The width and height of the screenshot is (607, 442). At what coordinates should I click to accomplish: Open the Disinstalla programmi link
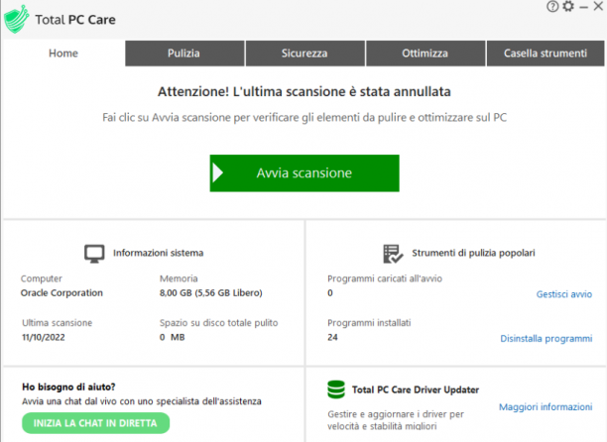coord(546,339)
